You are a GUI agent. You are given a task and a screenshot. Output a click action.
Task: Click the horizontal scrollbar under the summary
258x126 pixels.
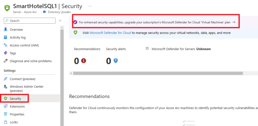click(x=158, y=73)
